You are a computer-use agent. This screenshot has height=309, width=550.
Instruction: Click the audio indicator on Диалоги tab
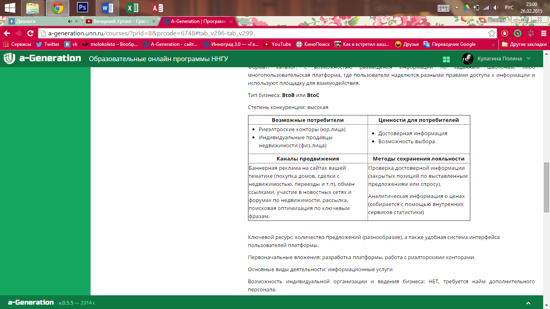coord(70,21)
